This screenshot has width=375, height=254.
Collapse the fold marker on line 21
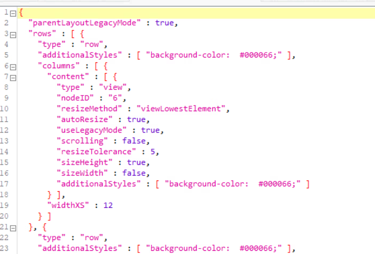point(13,227)
